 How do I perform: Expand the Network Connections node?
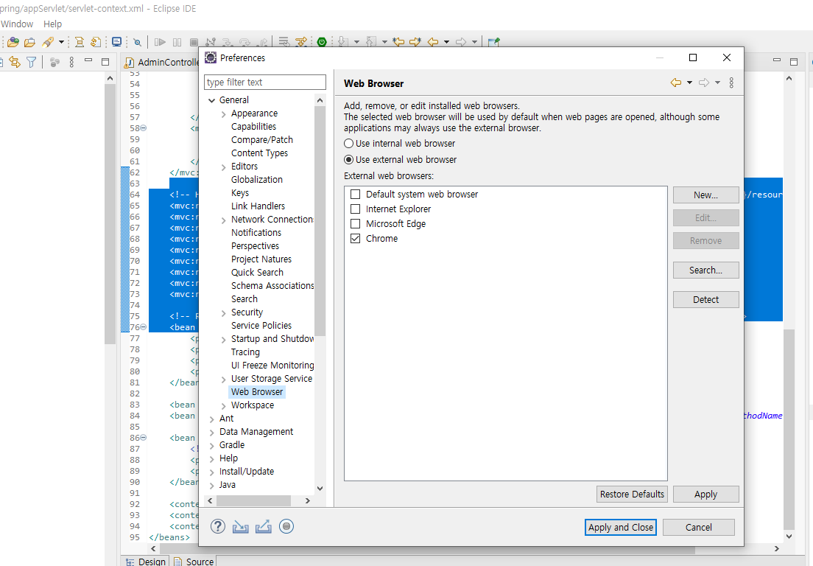click(x=223, y=220)
